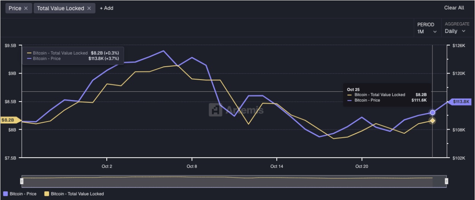Viewport: 475px width, 200px height.
Task: Click the Artemis watermark logo in chart center
Action: pos(216,110)
